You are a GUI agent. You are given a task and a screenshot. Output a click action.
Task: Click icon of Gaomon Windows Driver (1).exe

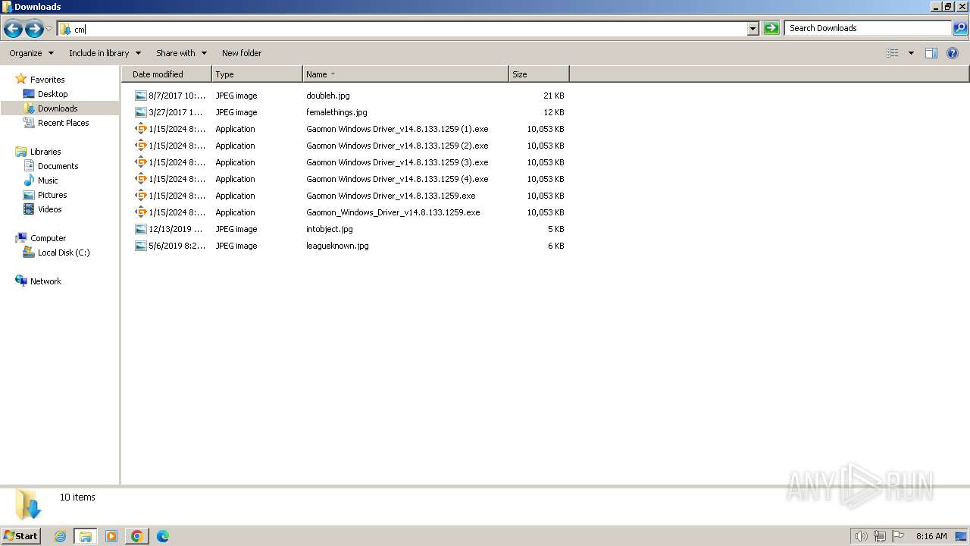[140, 129]
